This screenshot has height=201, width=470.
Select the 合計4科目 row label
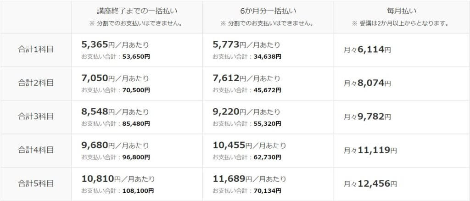pyautogui.click(x=36, y=150)
